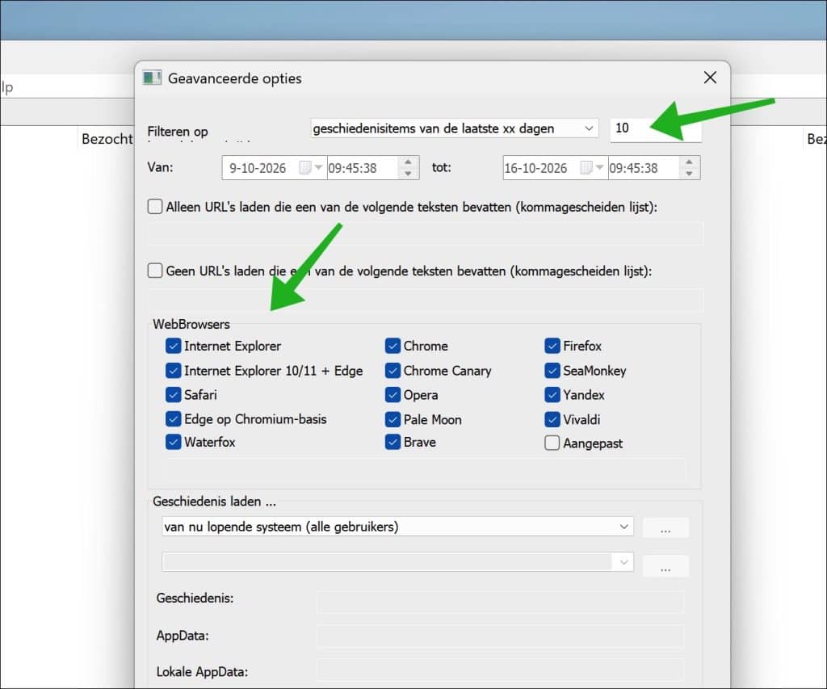Uncheck Internet Explorer browser
Viewport: 827px width, 689px height.
[173, 346]
